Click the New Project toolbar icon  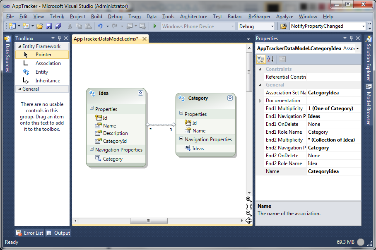click(12, 26)
